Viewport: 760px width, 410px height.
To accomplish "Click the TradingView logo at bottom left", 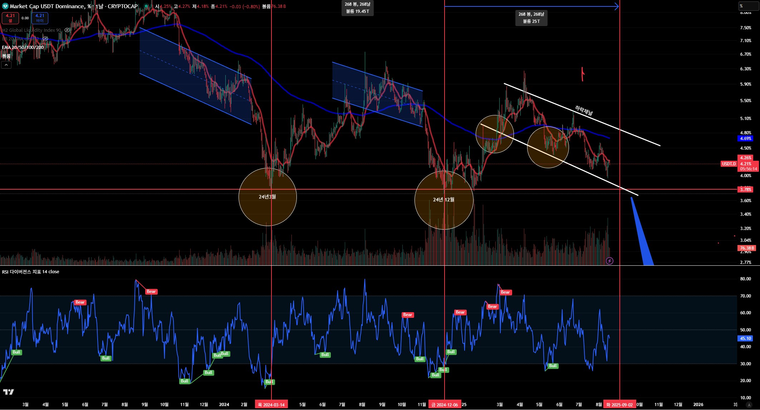I will tap(9, 392).
